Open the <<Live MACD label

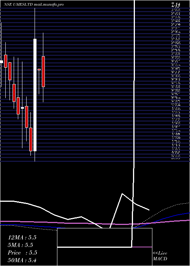(160, 256)
